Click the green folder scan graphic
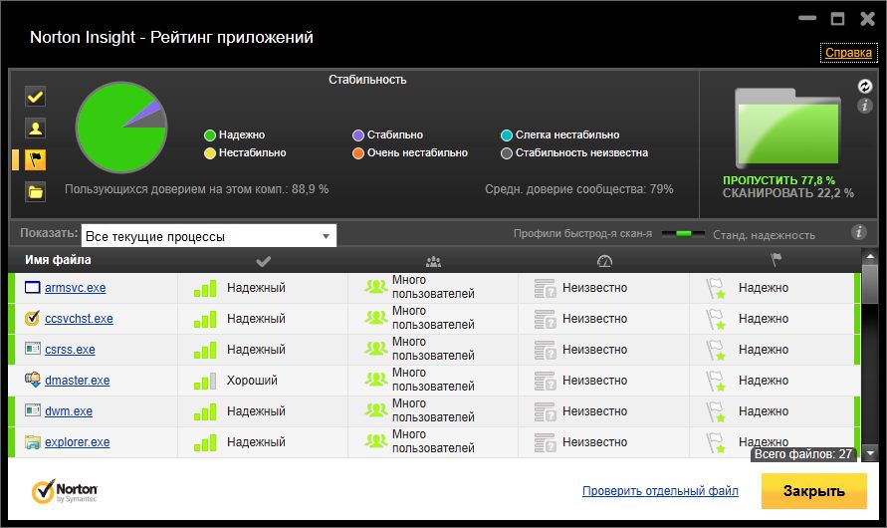Screen dimensions: 887x528 787,128
